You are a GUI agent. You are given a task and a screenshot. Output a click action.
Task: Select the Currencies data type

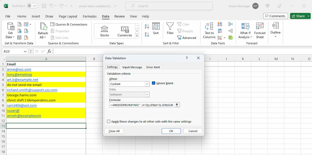pyautogui.click(x=125, y=30)
